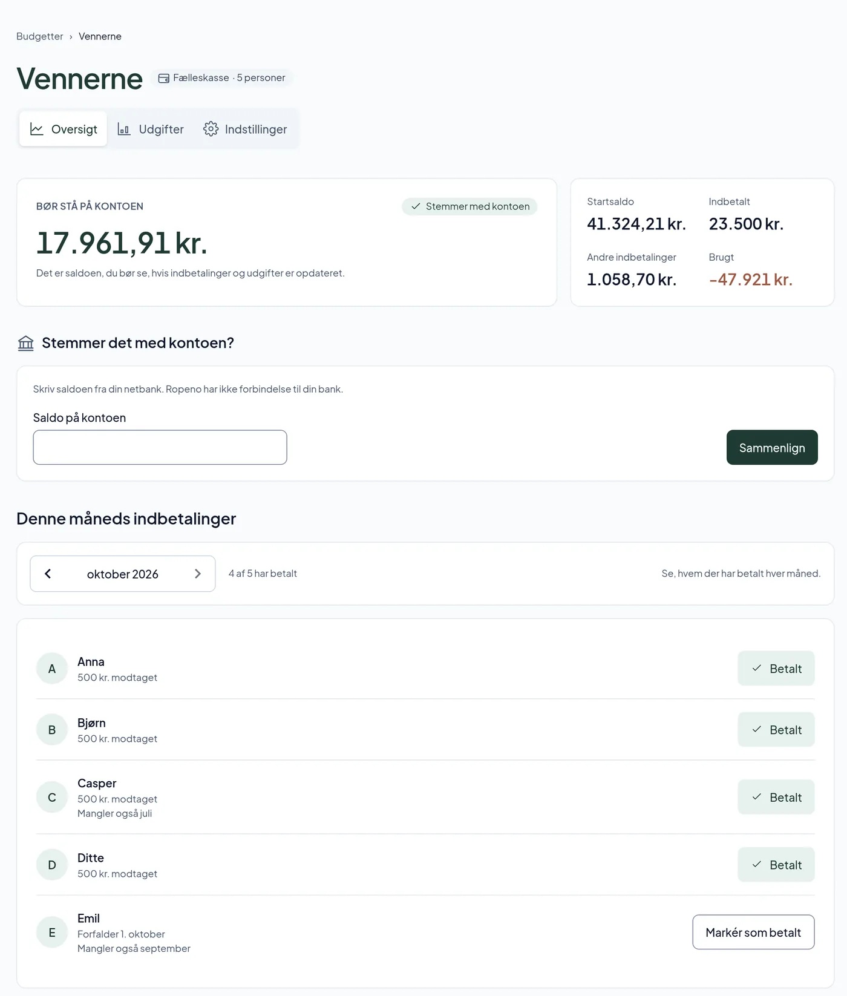
Task: Click the bank building icon
Action: point(25,343)
